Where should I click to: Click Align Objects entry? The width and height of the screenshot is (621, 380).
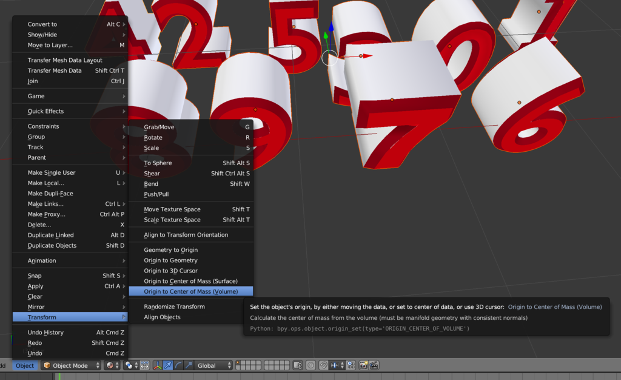pyautogui.click(x=191, y=317)
